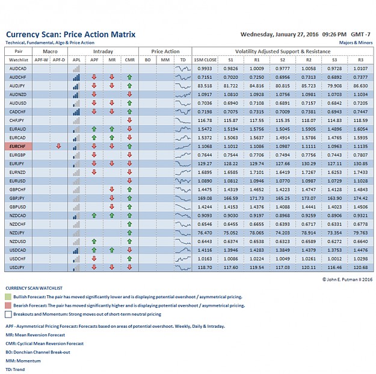Click EURUSD 15M close value 1.0890
The width and height of the screenshot is (376, 374).
click(x=205, y=181)
